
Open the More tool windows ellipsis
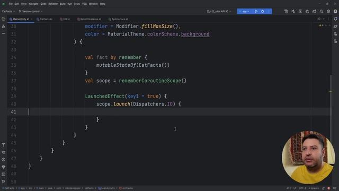click(x=4, y=33)
